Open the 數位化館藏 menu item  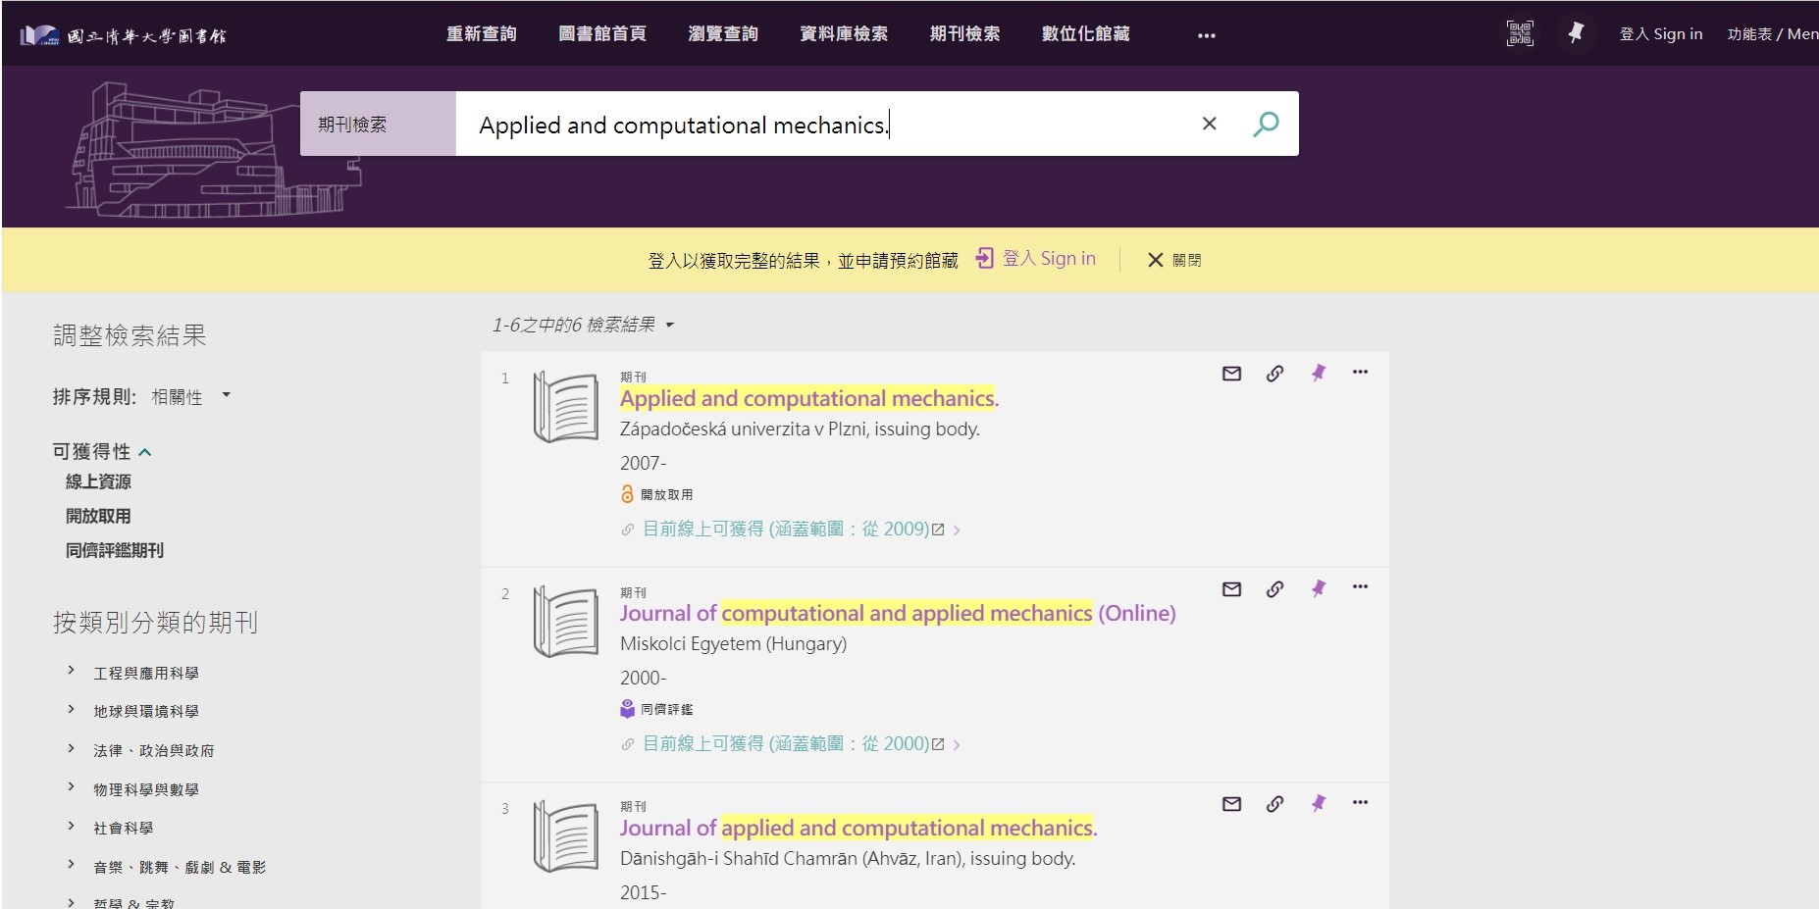point(1085,34)
